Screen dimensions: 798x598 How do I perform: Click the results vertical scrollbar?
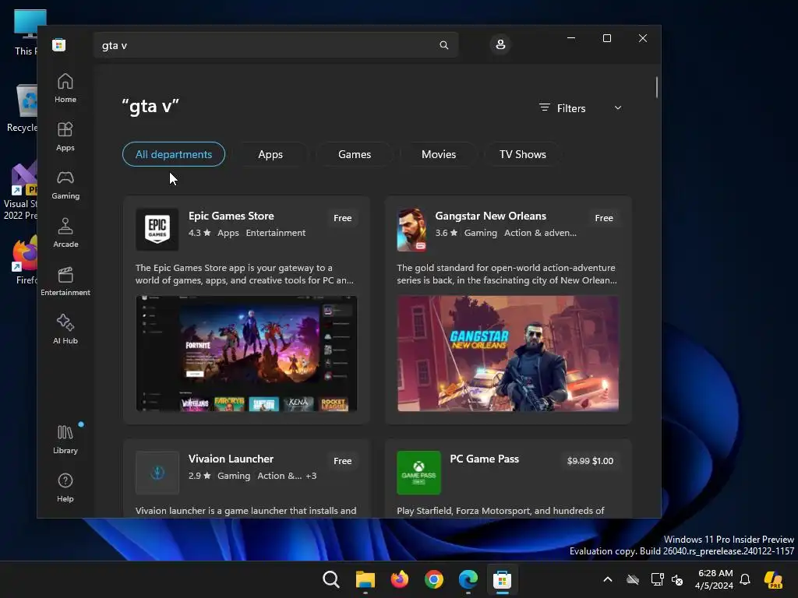(656, 87)
